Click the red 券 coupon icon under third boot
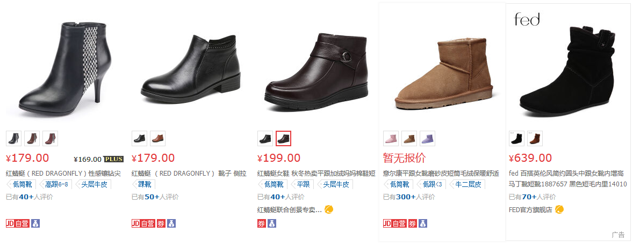This screenshot has height=248, width=633. point(262,223)
